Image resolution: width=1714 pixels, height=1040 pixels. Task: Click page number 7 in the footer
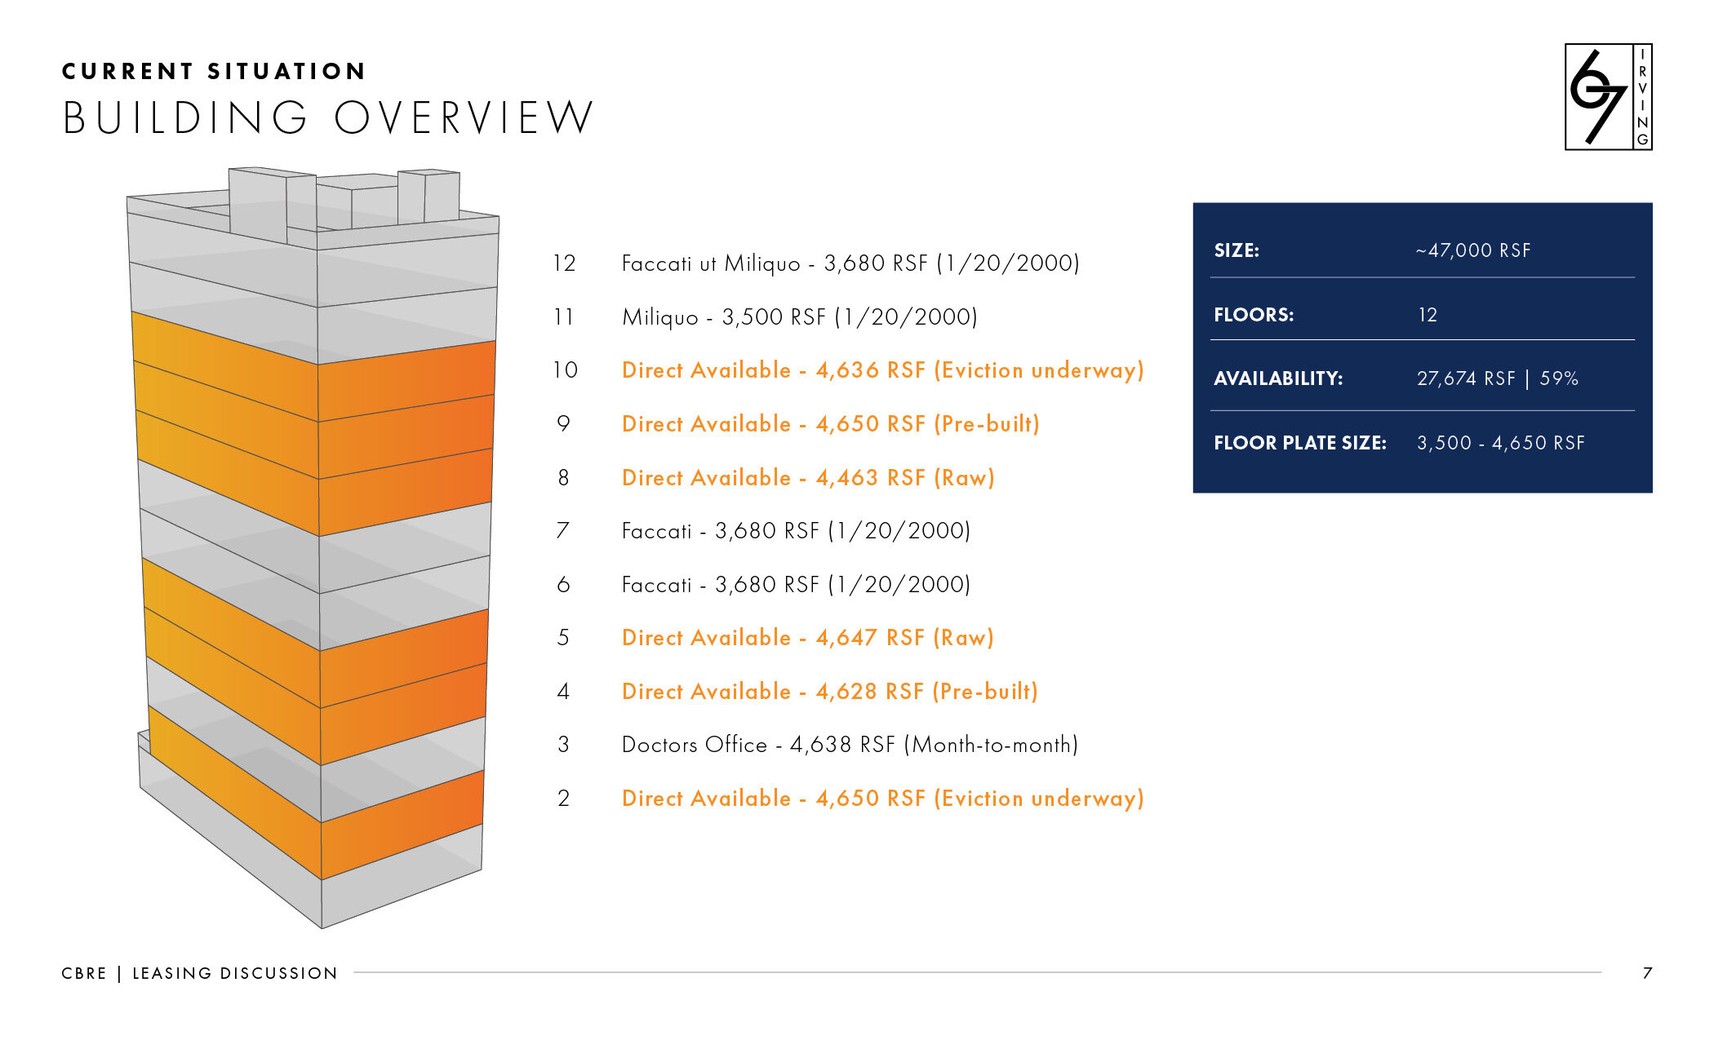[1647, 973]
